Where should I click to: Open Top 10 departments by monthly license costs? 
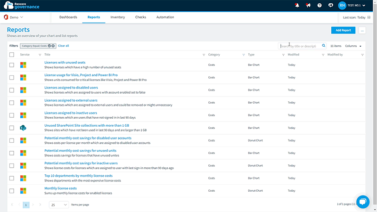tap(78, 176)
